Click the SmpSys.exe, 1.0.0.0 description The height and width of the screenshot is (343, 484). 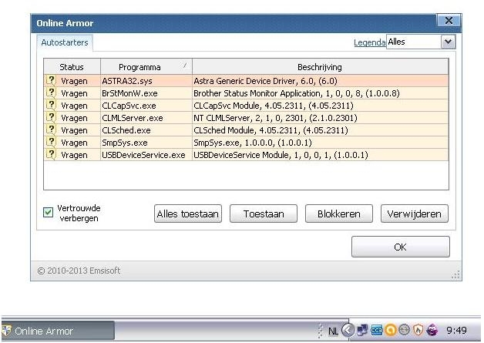[253, 143]
